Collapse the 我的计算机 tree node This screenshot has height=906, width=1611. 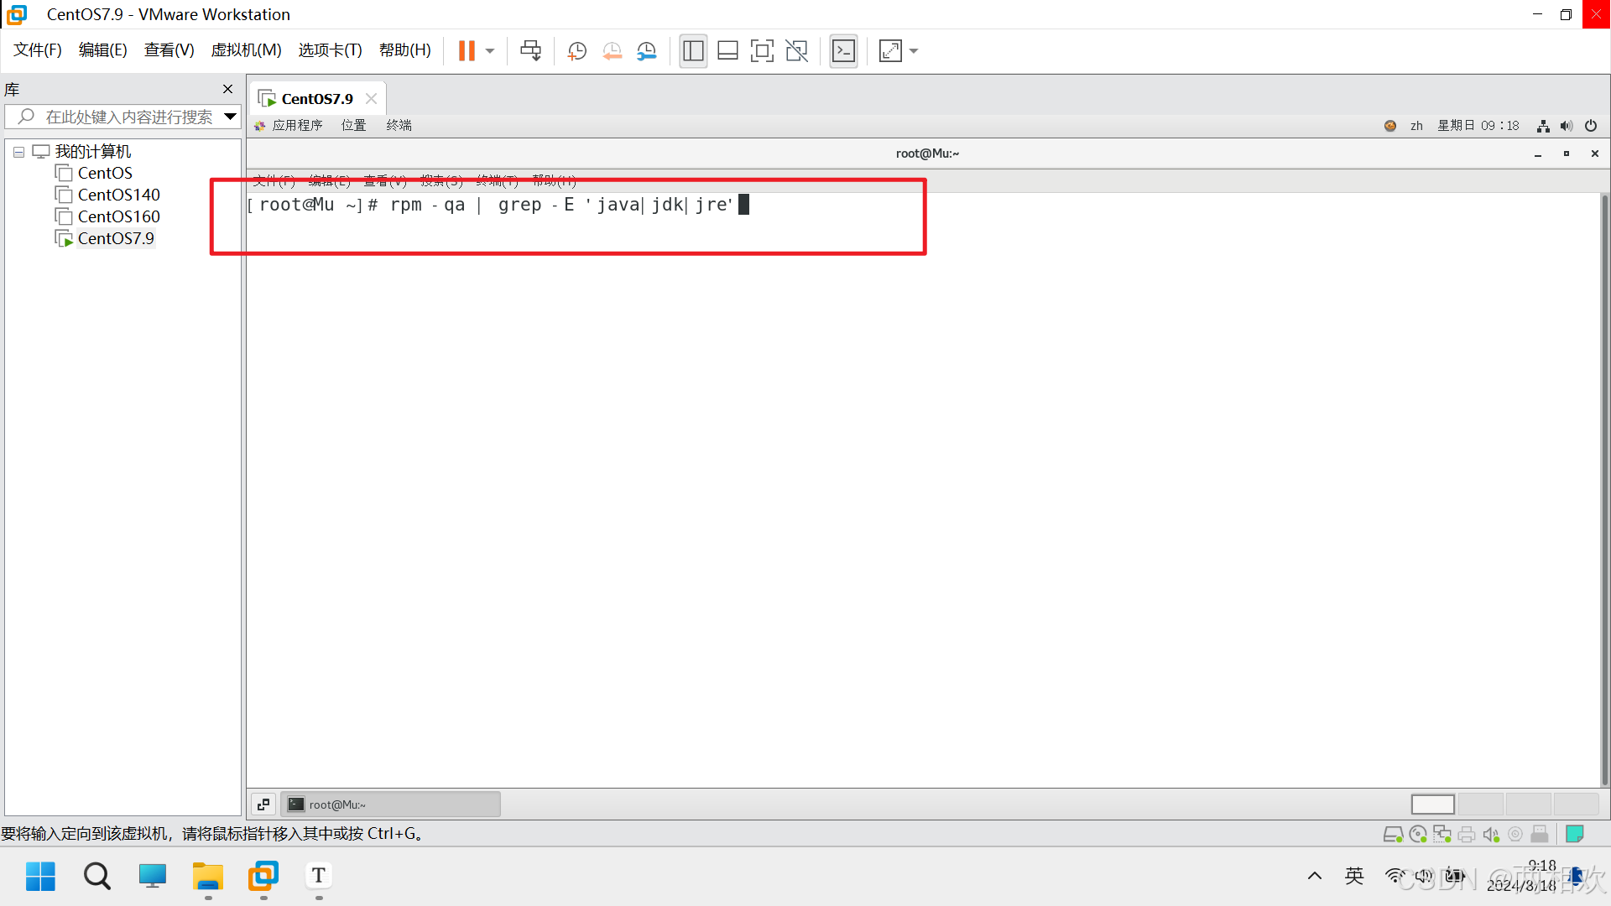pyautogui.click(x=18, y=152)
